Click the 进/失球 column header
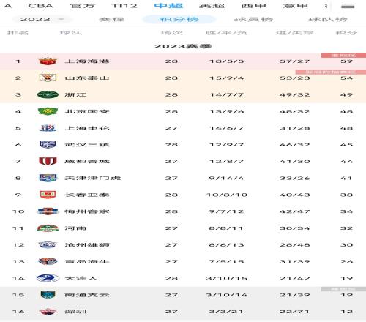Screen dimensions: 366x322 coord(295,33)
